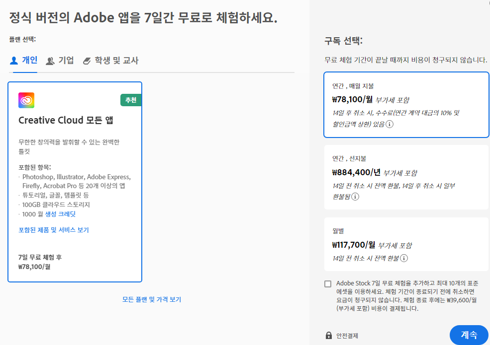This screenshot has height=345, width=490.
Task: Click the 구독 선택: heading
Action: [343, 41]
